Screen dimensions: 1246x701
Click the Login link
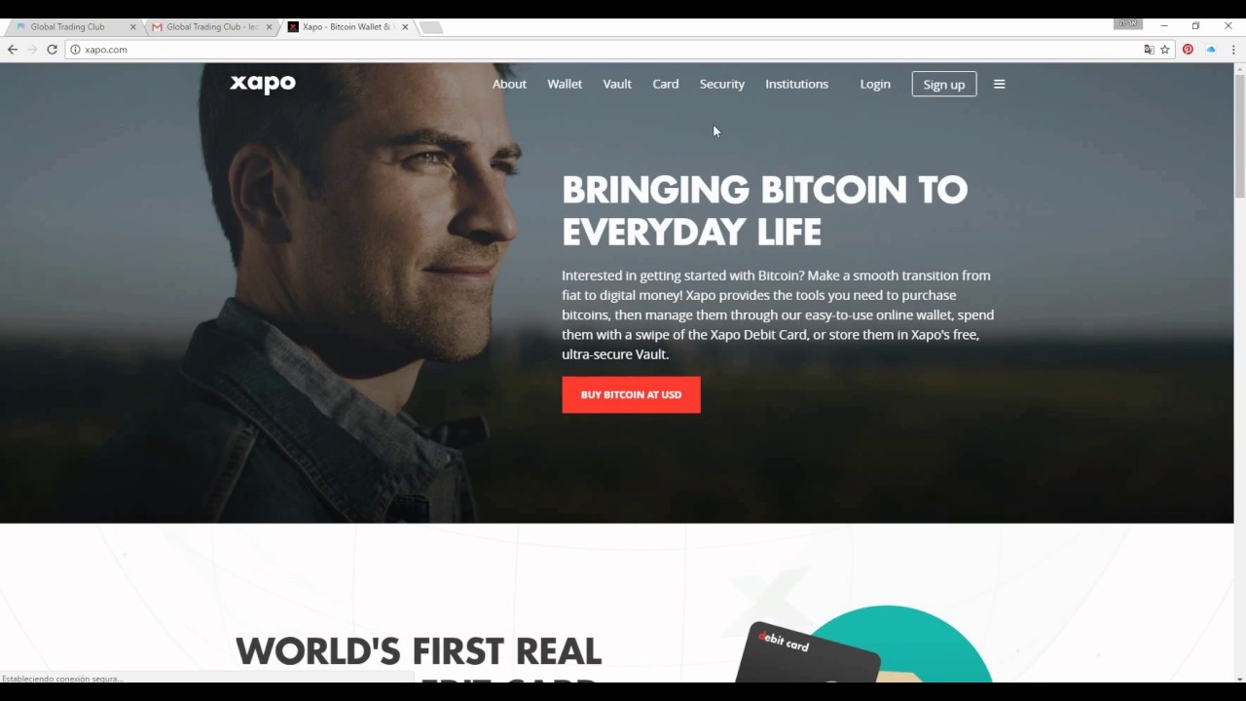tap(875, 84)
